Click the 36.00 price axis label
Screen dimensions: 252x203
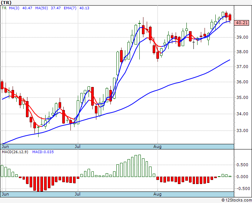point(242,82)
